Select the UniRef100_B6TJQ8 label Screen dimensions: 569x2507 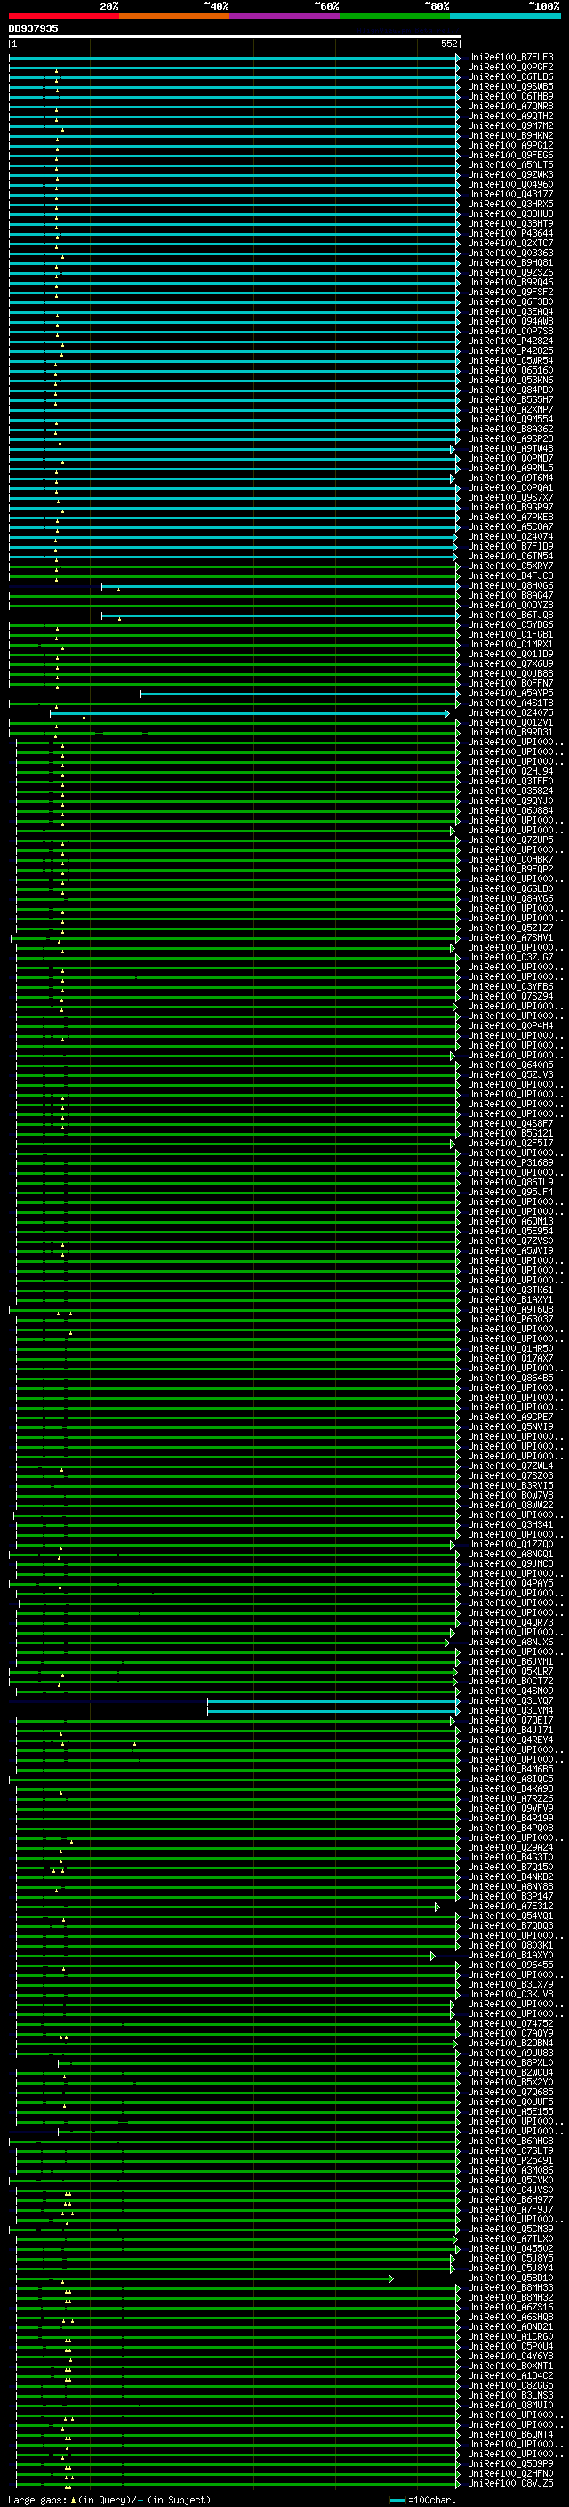[x=510, y=615]
